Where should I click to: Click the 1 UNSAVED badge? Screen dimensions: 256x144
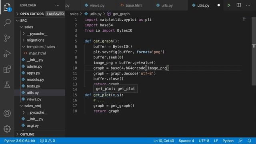pyautogui.click(x=55, y=14)
